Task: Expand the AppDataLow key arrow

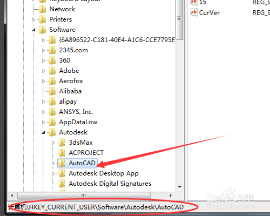Action: click(43, 122)
